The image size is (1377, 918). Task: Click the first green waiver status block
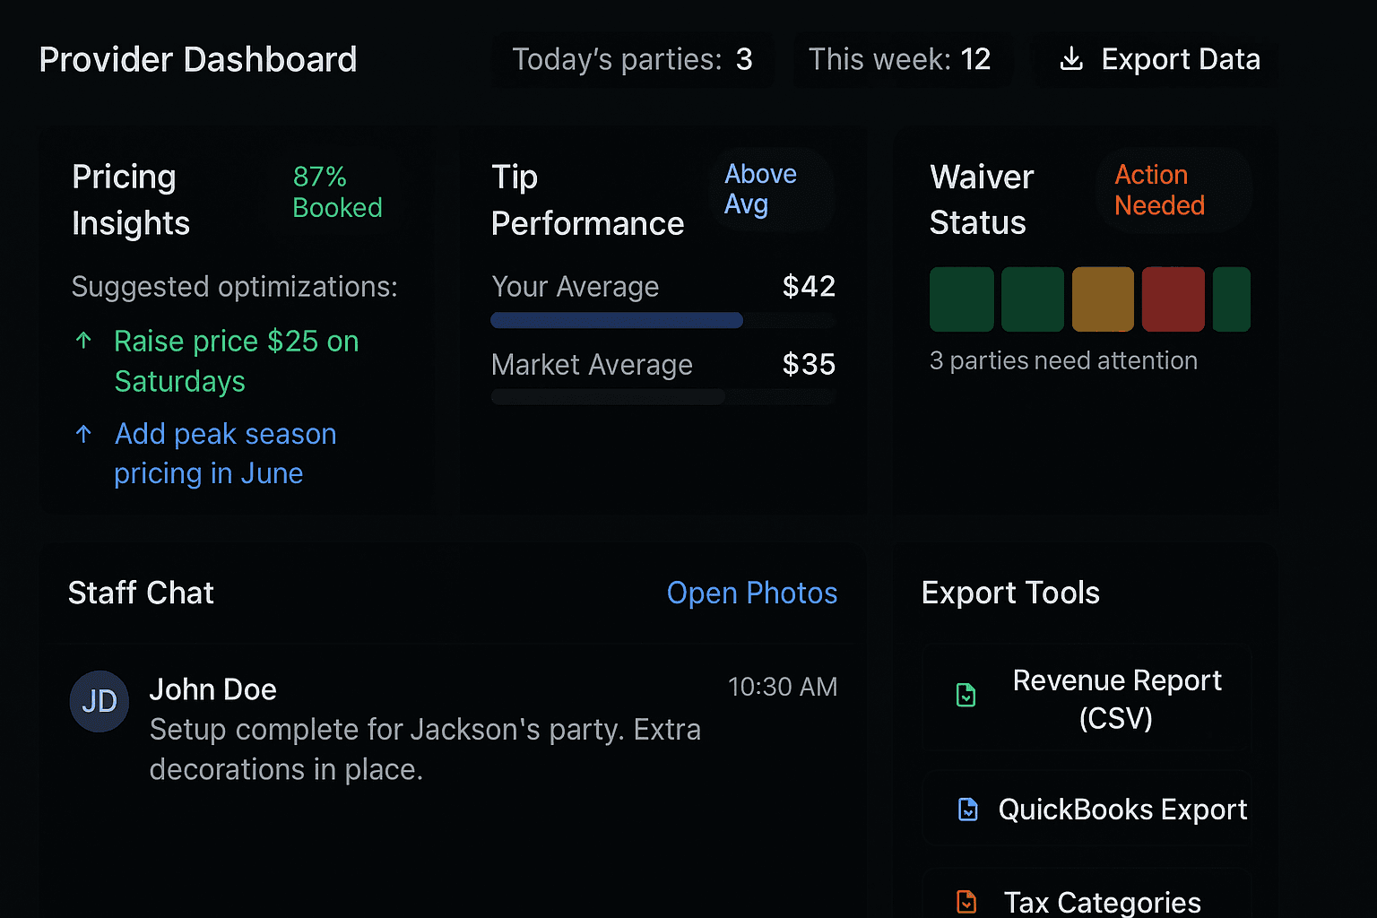point(961,299)
